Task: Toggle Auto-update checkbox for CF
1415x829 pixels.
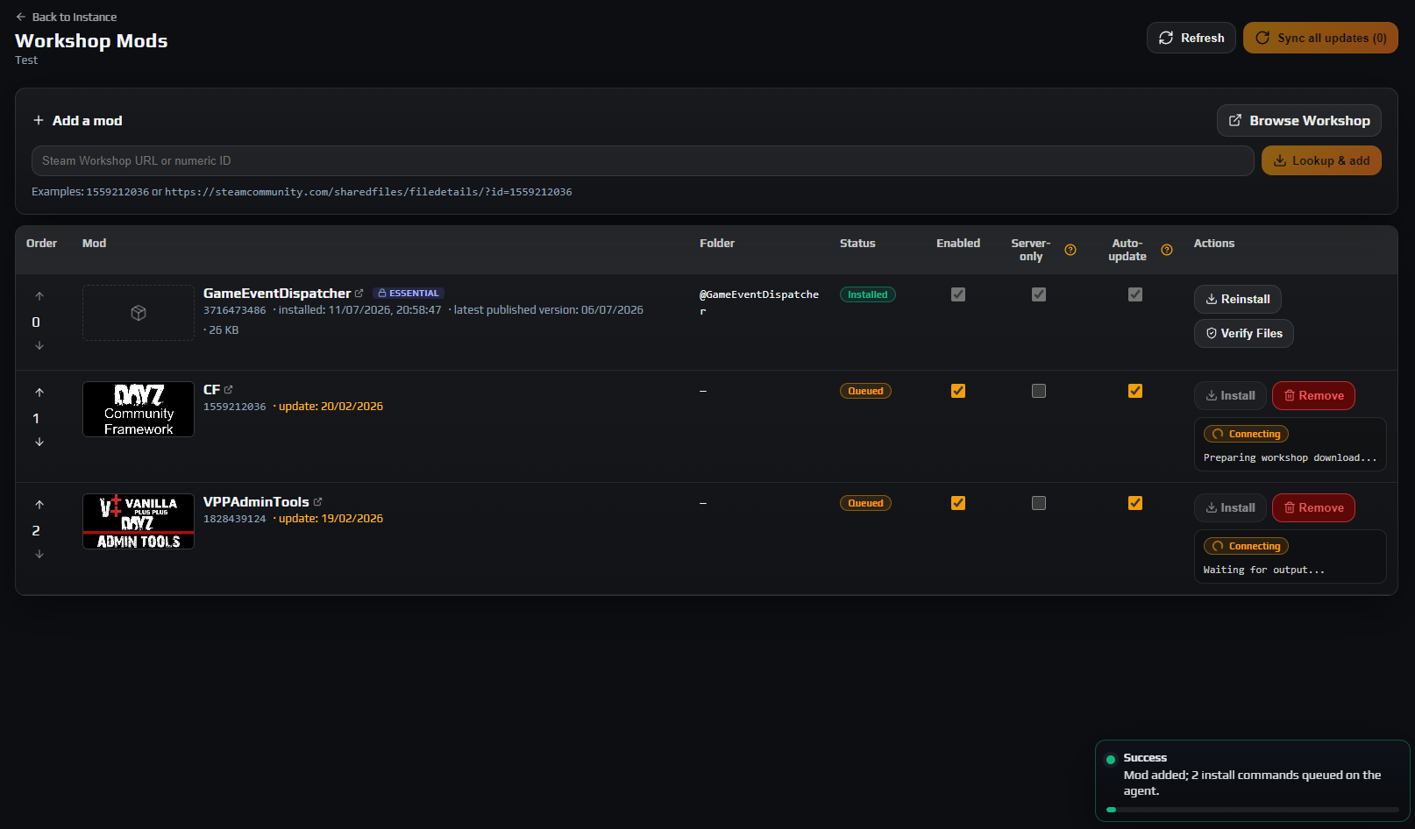Action: (x=1135, y=391)
